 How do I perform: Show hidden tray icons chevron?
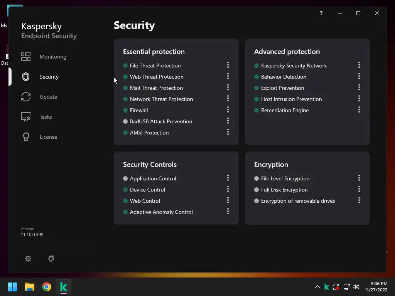click(x=317, y=287)
